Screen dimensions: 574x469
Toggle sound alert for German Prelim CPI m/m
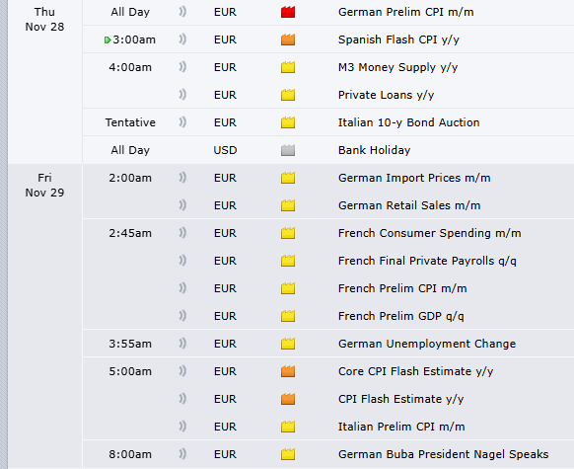click(x=182, y=12)
